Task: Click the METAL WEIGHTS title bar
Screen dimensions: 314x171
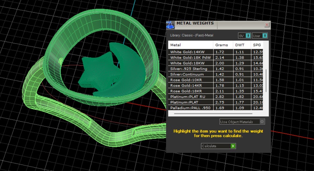Action: (218, 25)
